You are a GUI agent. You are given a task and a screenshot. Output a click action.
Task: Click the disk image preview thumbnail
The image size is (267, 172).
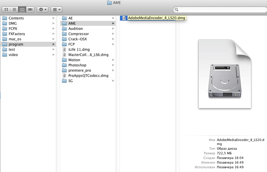(225, 74)
